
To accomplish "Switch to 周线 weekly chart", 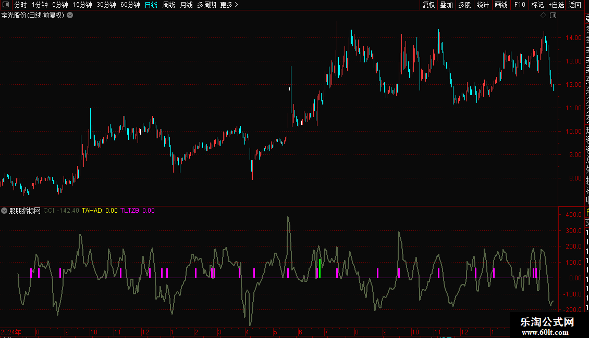I will (169, 5).
